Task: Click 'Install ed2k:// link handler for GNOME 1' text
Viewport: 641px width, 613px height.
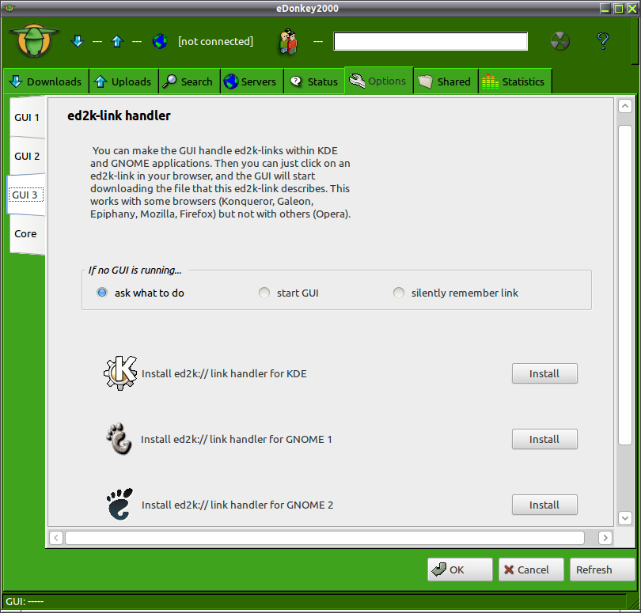Action: (x=237, y=439)
